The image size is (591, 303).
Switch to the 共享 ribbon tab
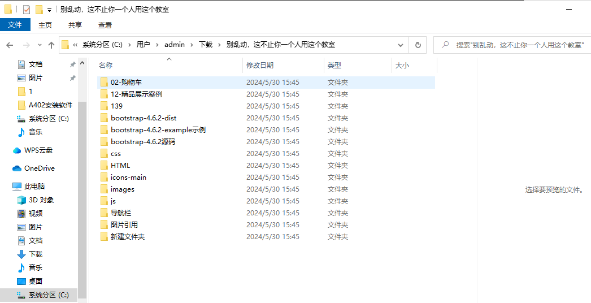click(75, 25)
